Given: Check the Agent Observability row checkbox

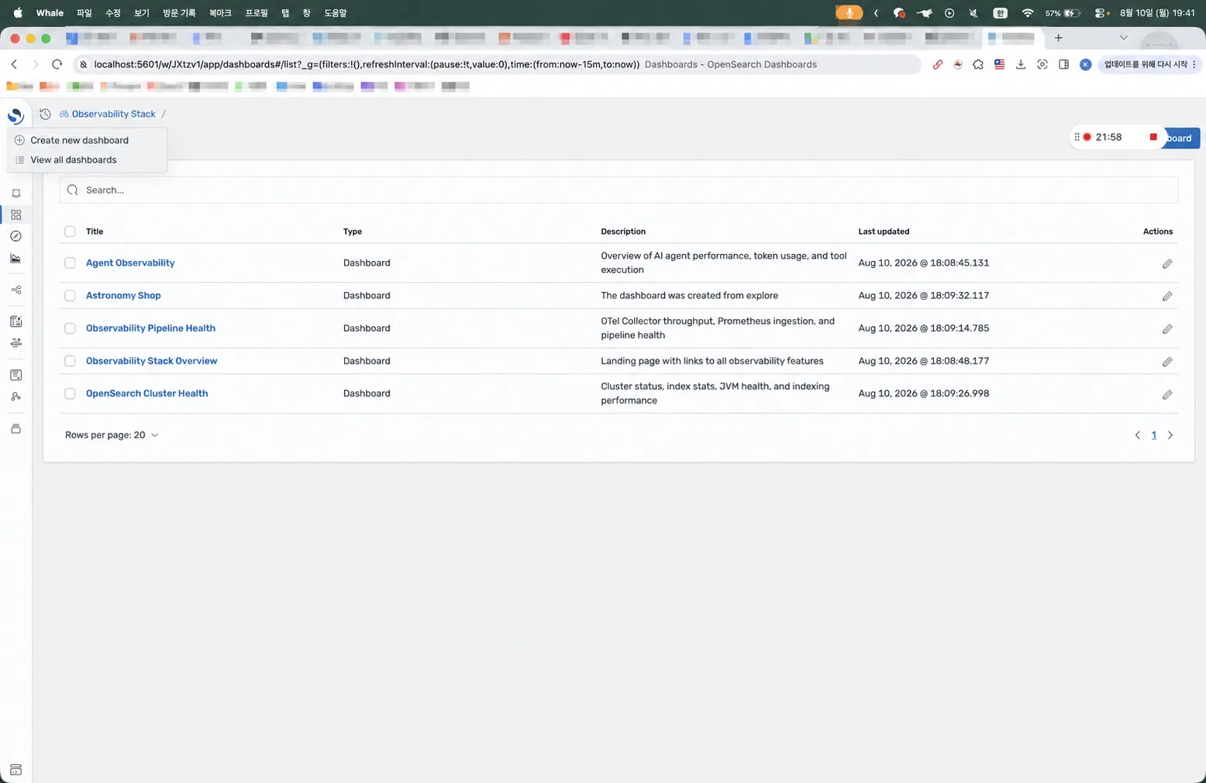Looking at the screenshot, I should coord(70,263).
